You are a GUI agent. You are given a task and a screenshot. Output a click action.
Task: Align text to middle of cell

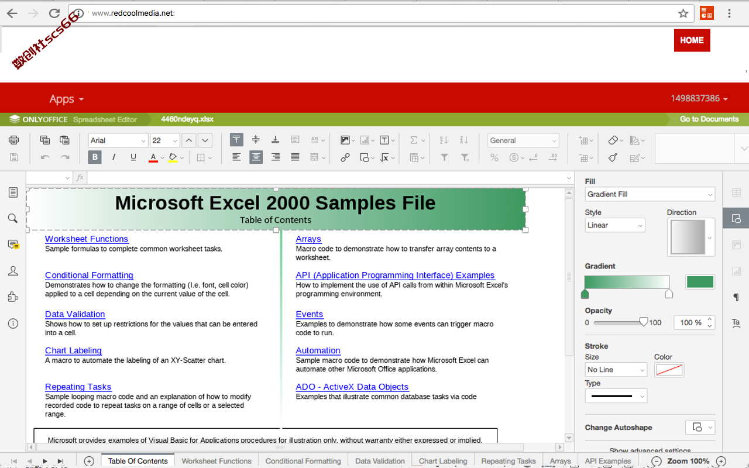(256, 140)
